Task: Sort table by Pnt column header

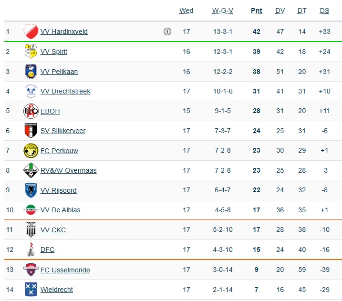Action: [256, 10]
